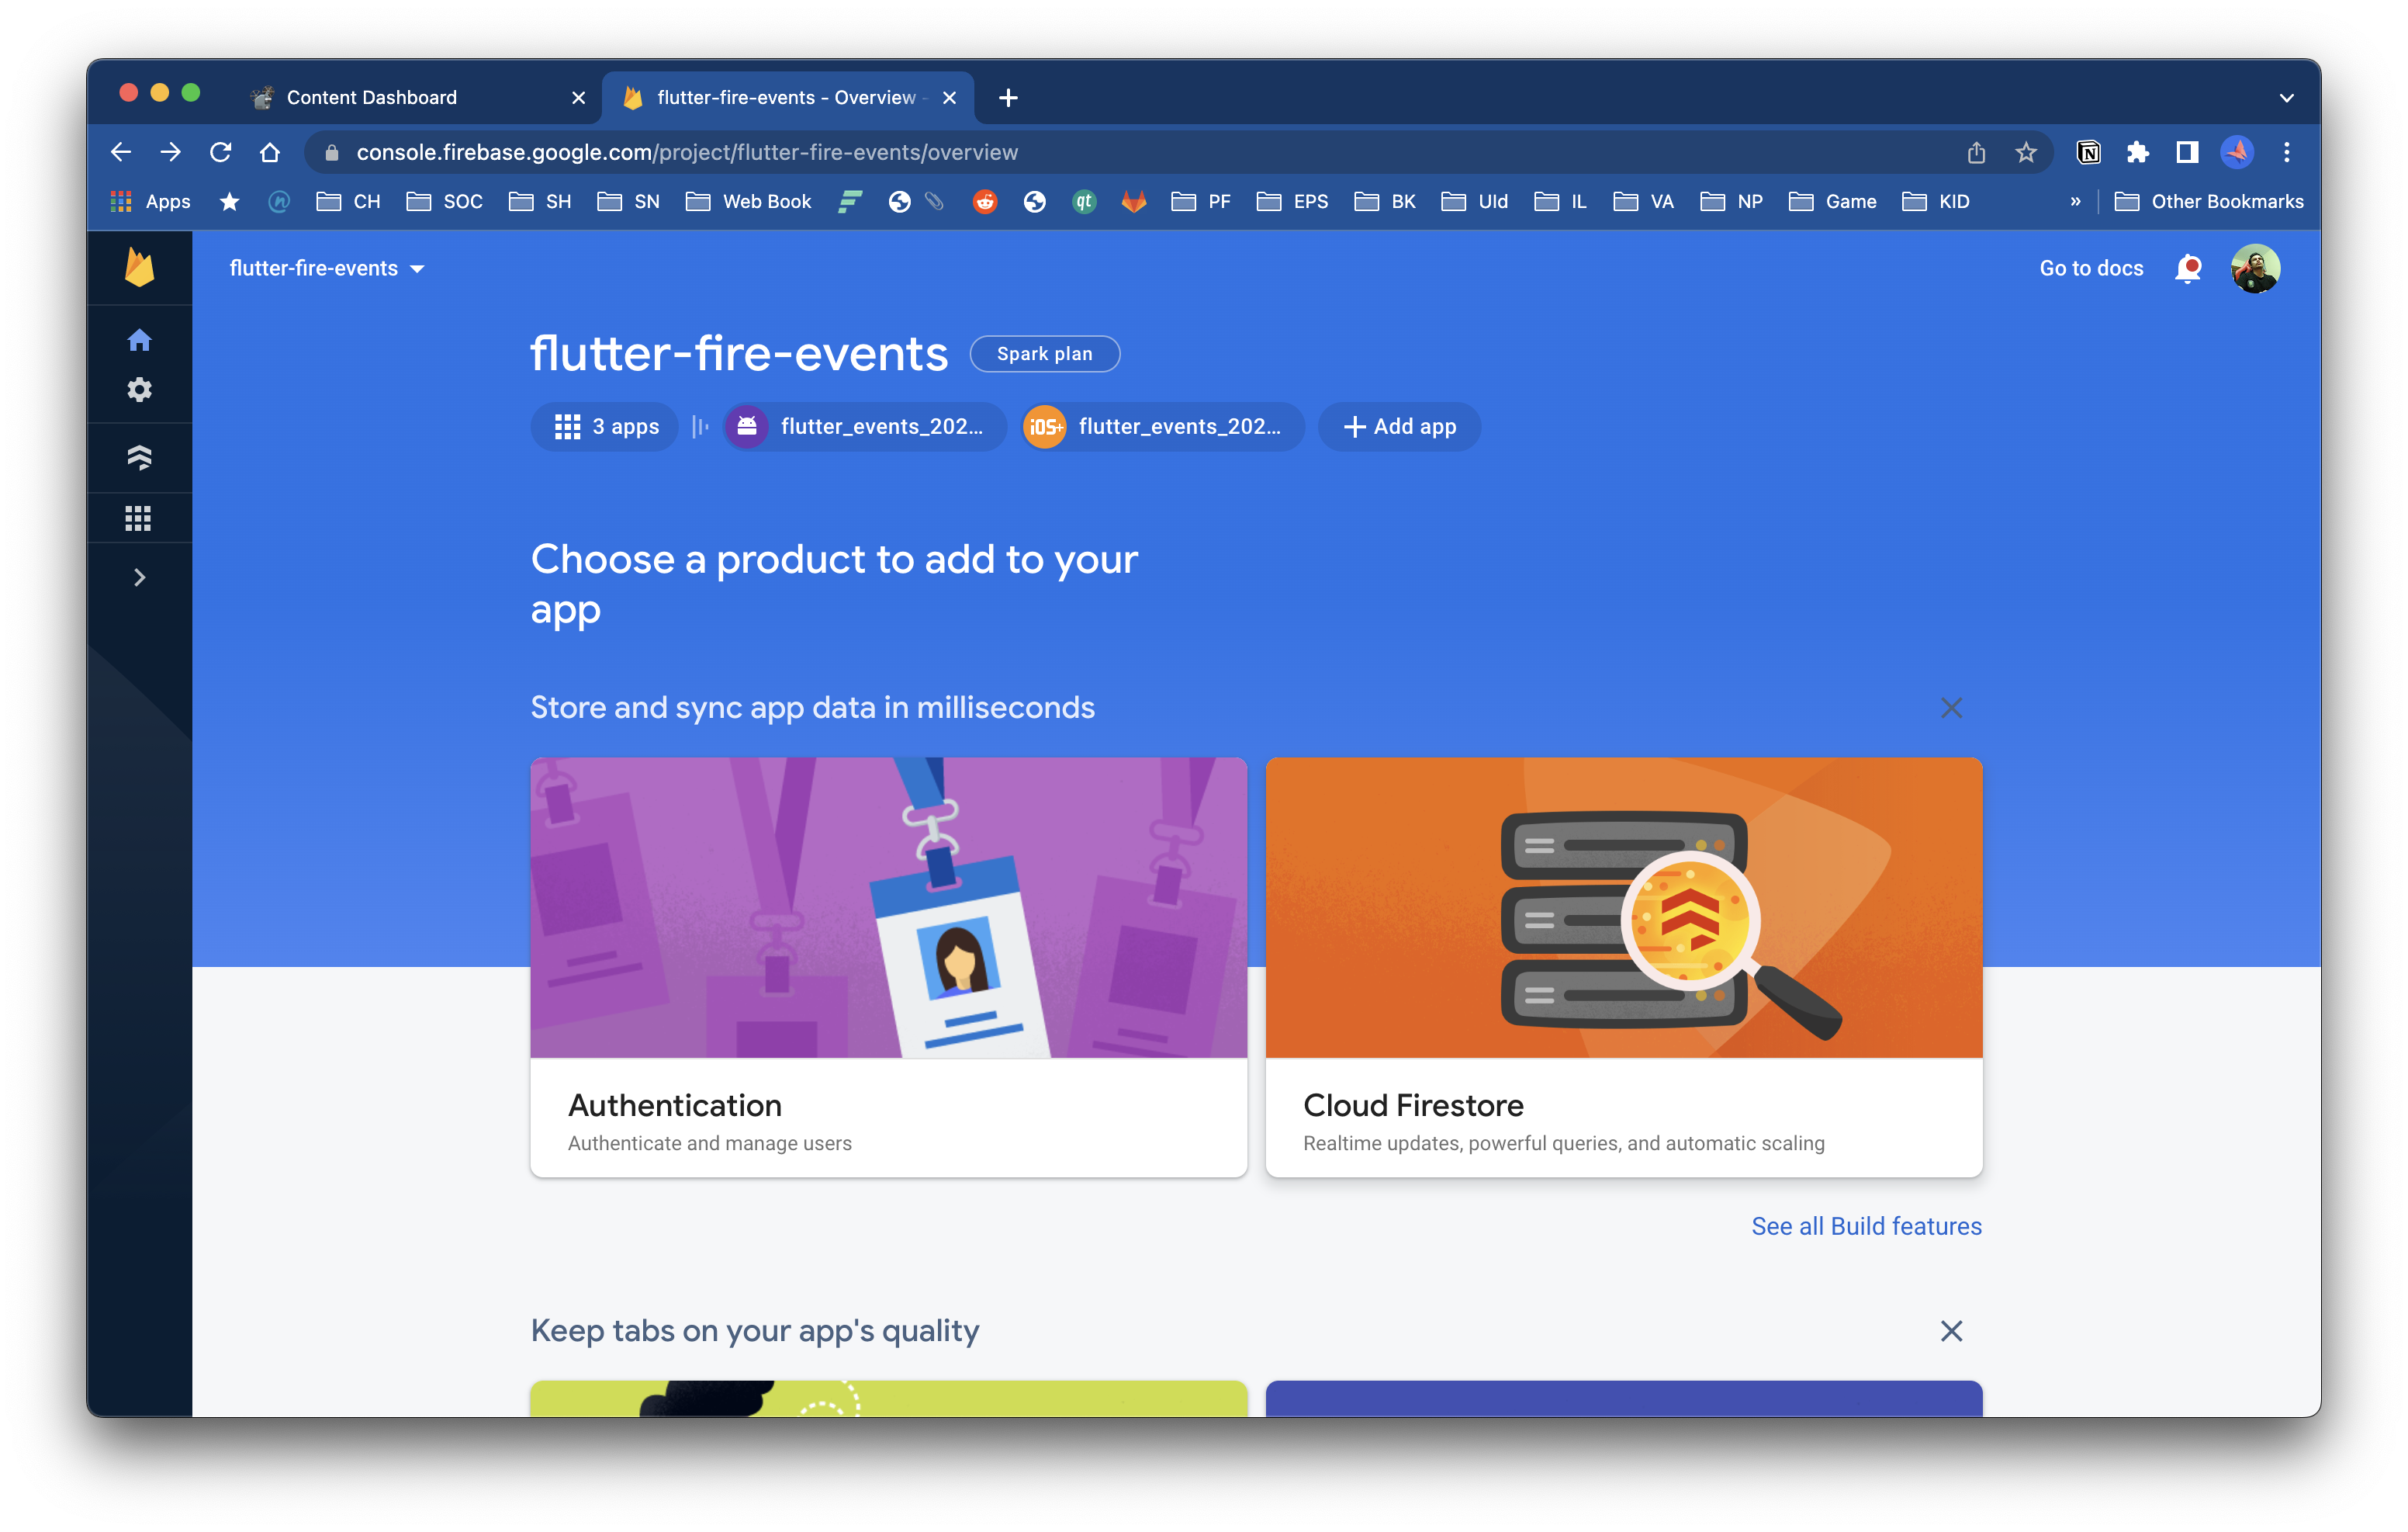
Task: Open all products grid icon in sidebar
Action: pyautogui.click(x=139, y=518)
